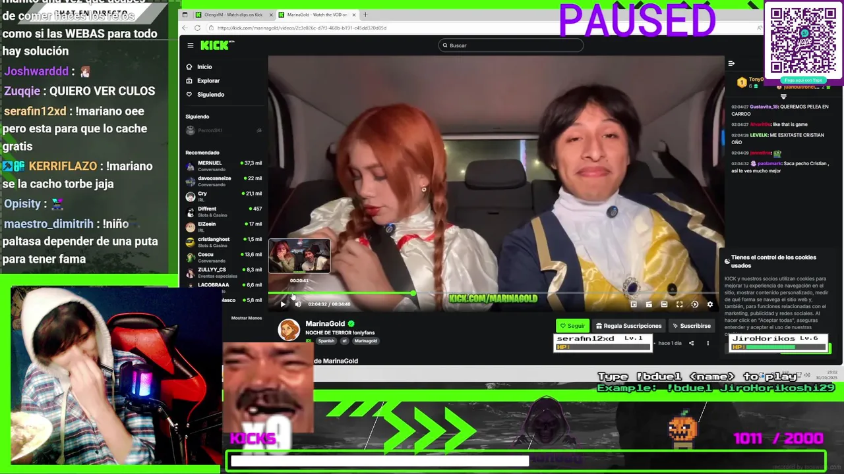This screenshot has width=844, height=474.
Task: Open followed channel PerronSKI
Action: pos(224,130)
